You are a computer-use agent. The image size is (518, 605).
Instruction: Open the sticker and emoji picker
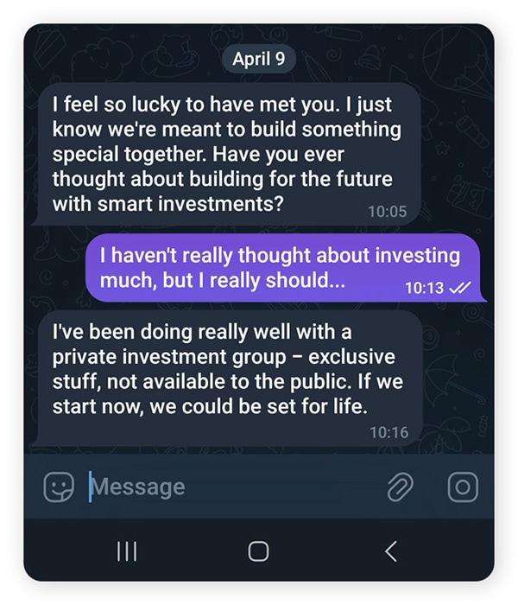pyautogui.click(x=60, y=487)
